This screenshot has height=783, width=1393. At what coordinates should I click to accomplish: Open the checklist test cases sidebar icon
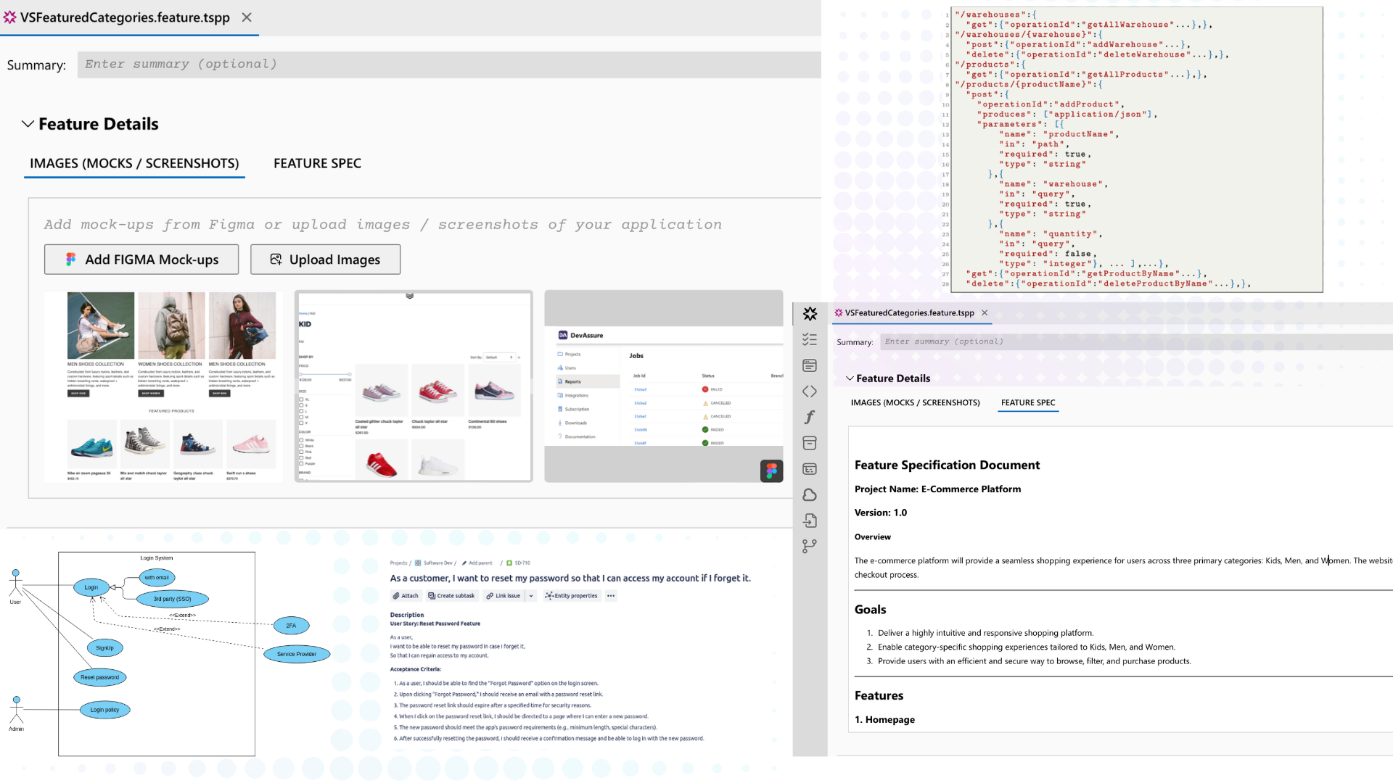810,339
